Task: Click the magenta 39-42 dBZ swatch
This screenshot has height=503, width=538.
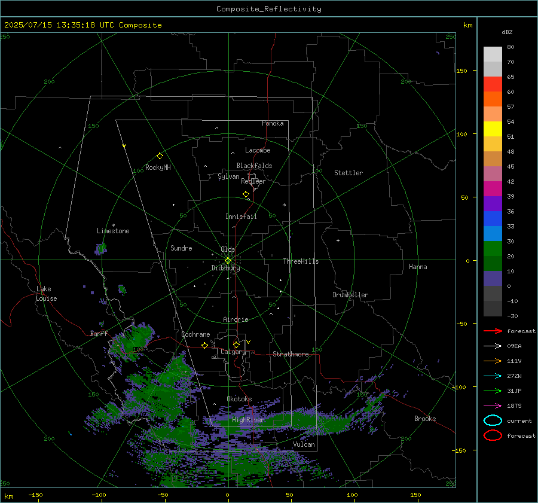Action: (x=493, y=189)
